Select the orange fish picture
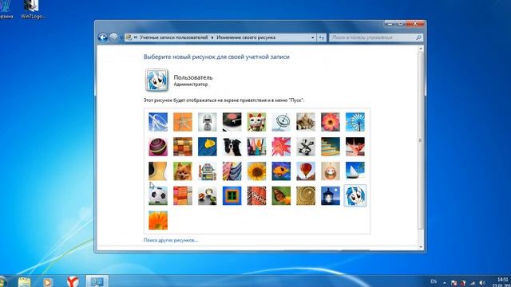 click(x=281, y=171)
